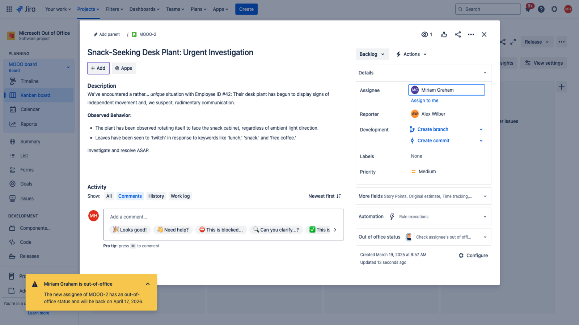Open the Jira settings gear
The height and width of the screenshot is (325, 579).
click(x=554, y=9)
